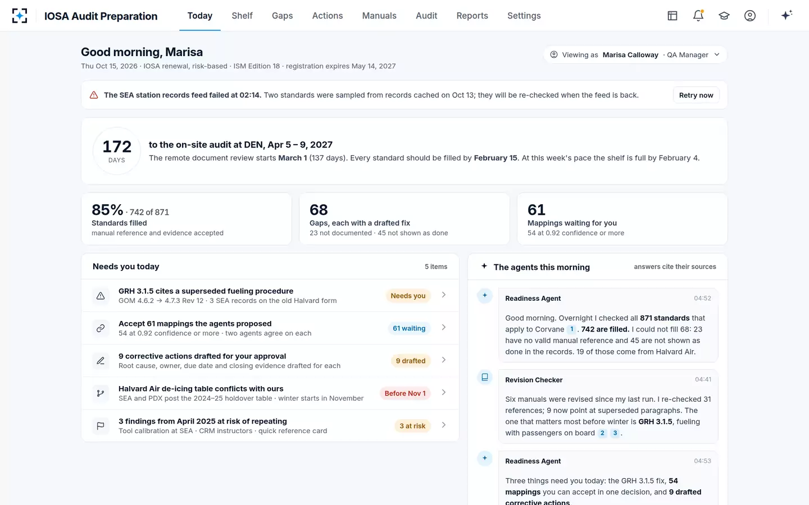Open the 68 Gaps card
The height and width of the screenshot is (505, 809).
pos(404,219)
